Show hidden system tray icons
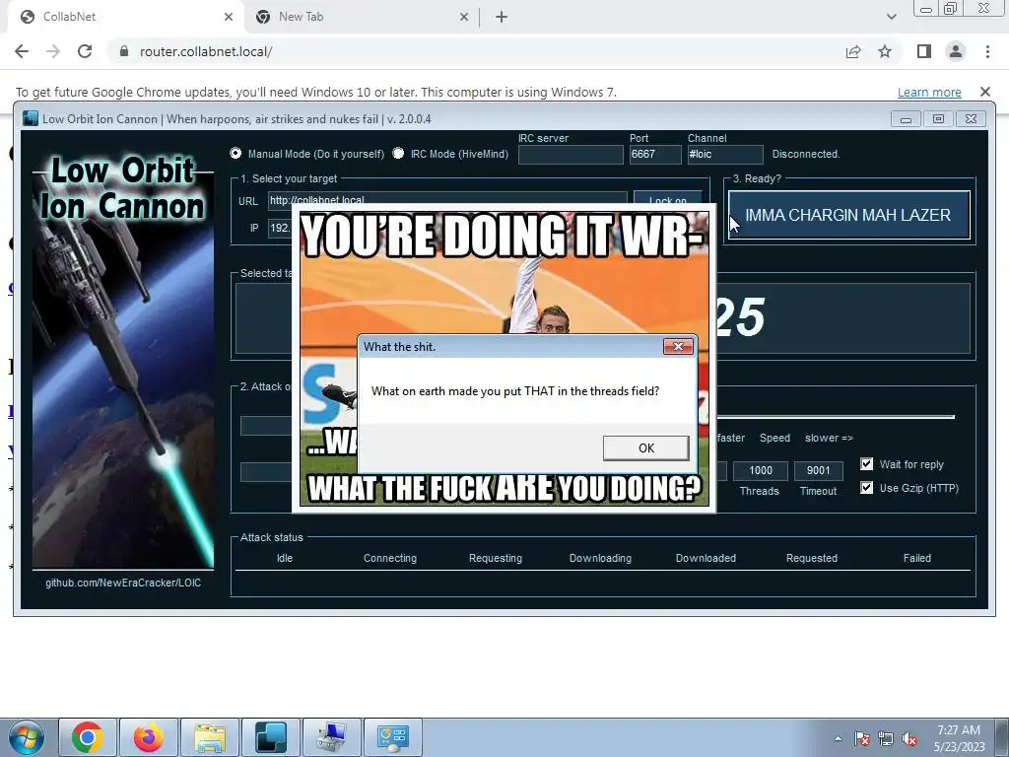Viewport: 1009px width, 757px height. 838,738
